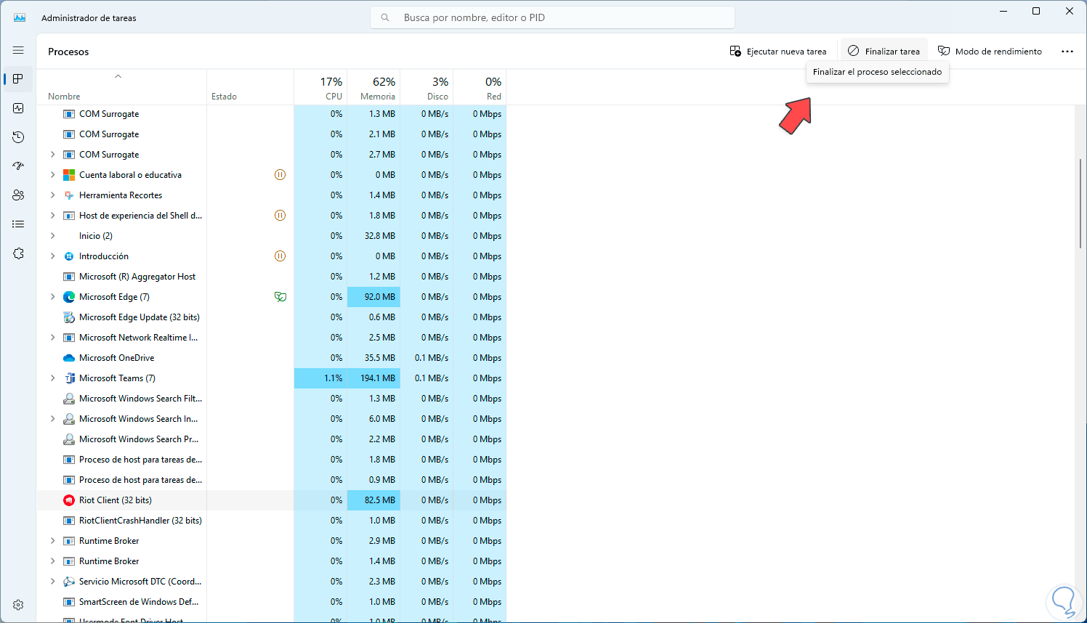The width and height of the screenshot is (1087, 623).
Task: Enable Modo de rendimiento
Action: click(x=990, y=52)
